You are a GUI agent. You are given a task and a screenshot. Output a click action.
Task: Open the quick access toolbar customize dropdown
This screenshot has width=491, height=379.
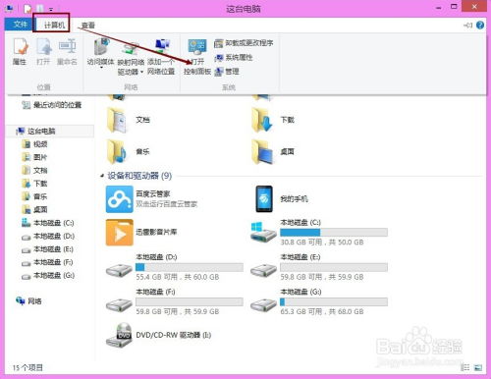[51, 9]
